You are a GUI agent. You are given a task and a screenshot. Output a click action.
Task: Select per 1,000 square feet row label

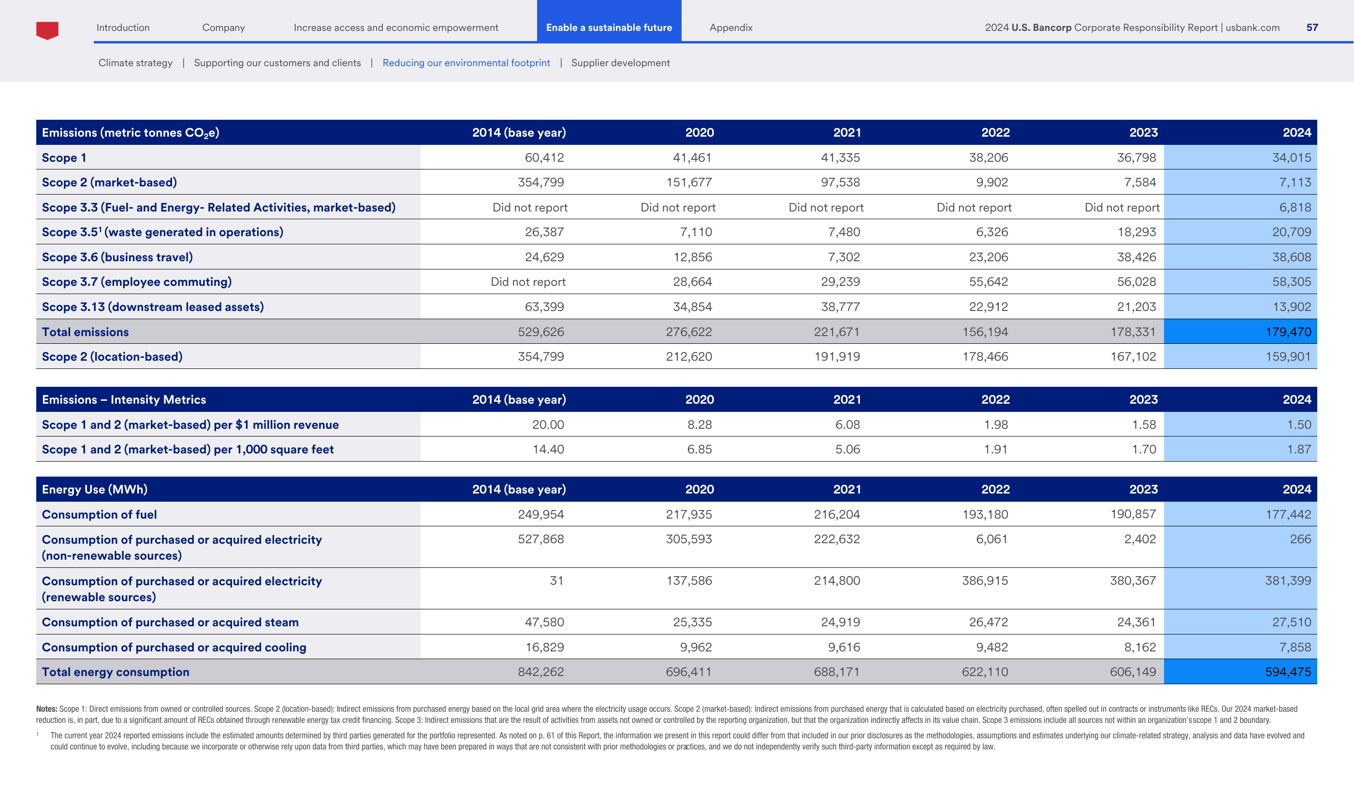tap(188, 449)
